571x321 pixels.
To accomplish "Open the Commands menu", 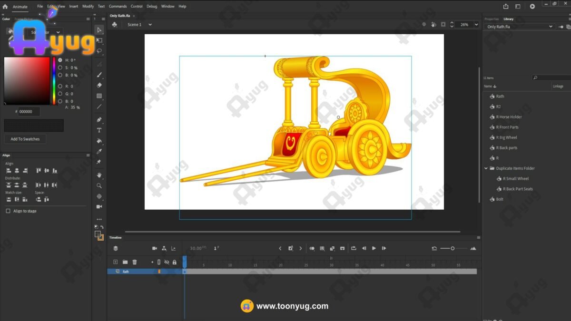I will [118, 7].
